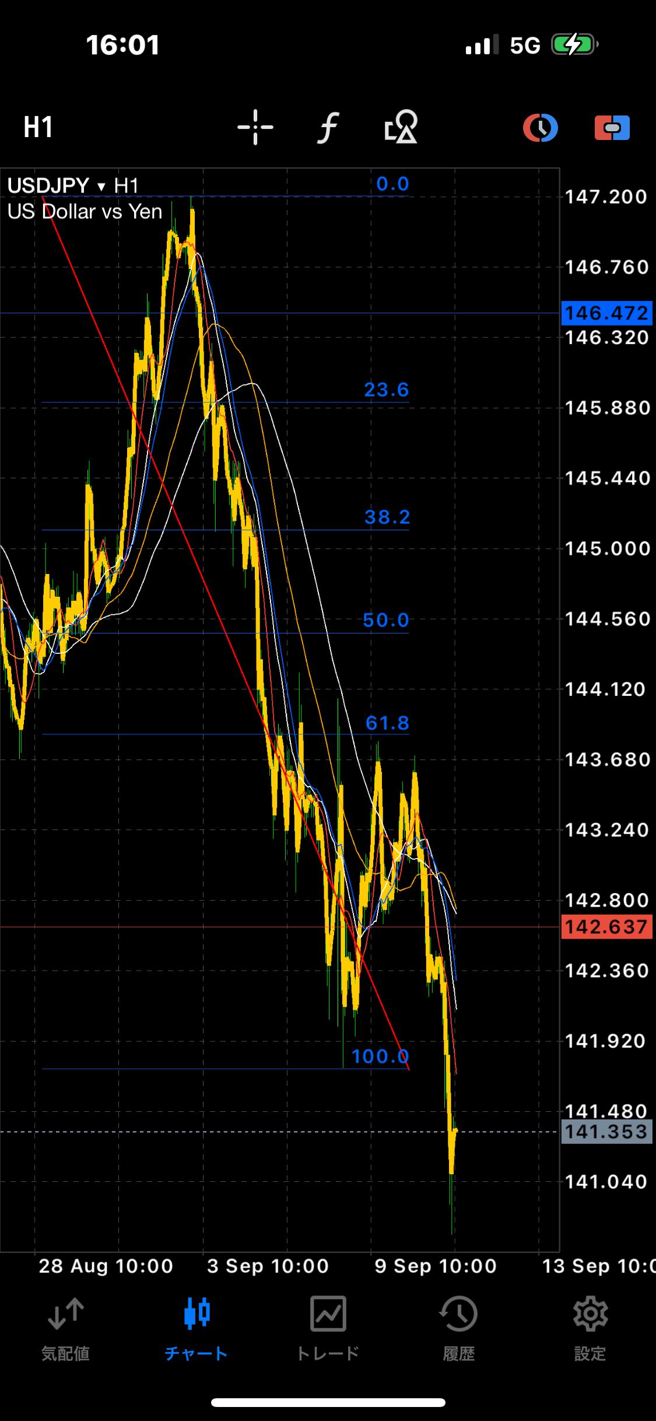Open the indicators function icon

click(328, 127)
